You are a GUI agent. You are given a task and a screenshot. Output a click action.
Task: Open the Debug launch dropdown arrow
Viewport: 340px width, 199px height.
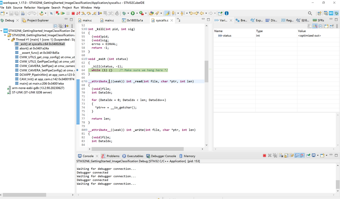(128, 13)
